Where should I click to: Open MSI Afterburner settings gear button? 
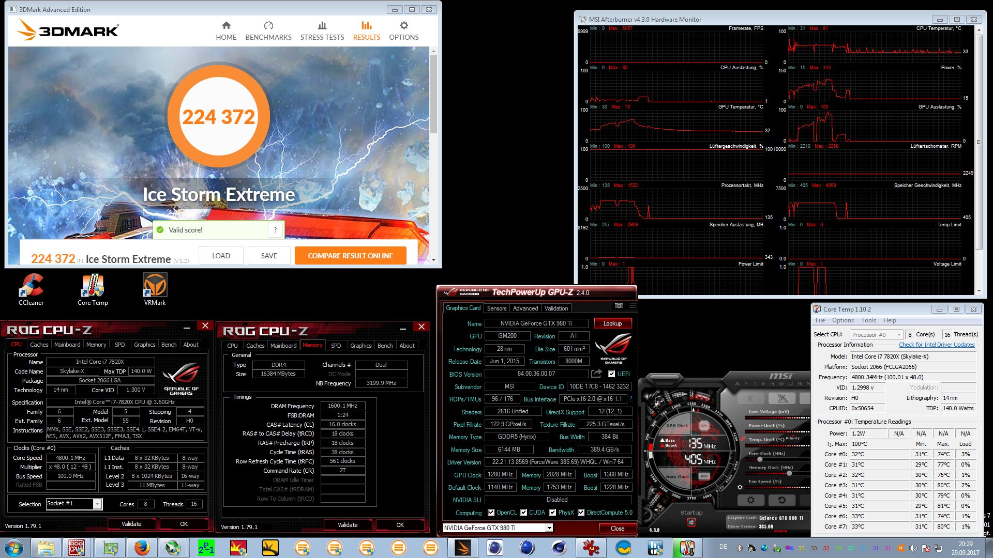click(750, 500)
